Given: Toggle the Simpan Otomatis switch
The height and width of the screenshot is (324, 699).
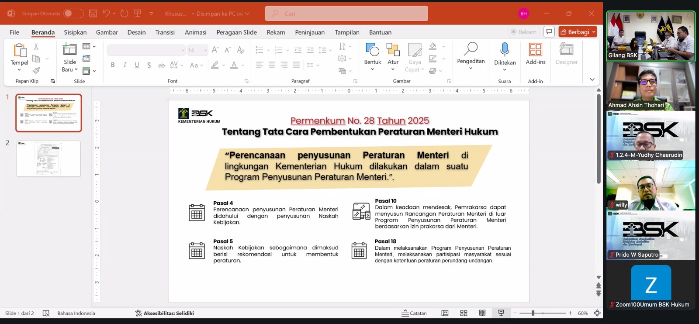Looking at the screenshot, I should [x=73, y=14].
